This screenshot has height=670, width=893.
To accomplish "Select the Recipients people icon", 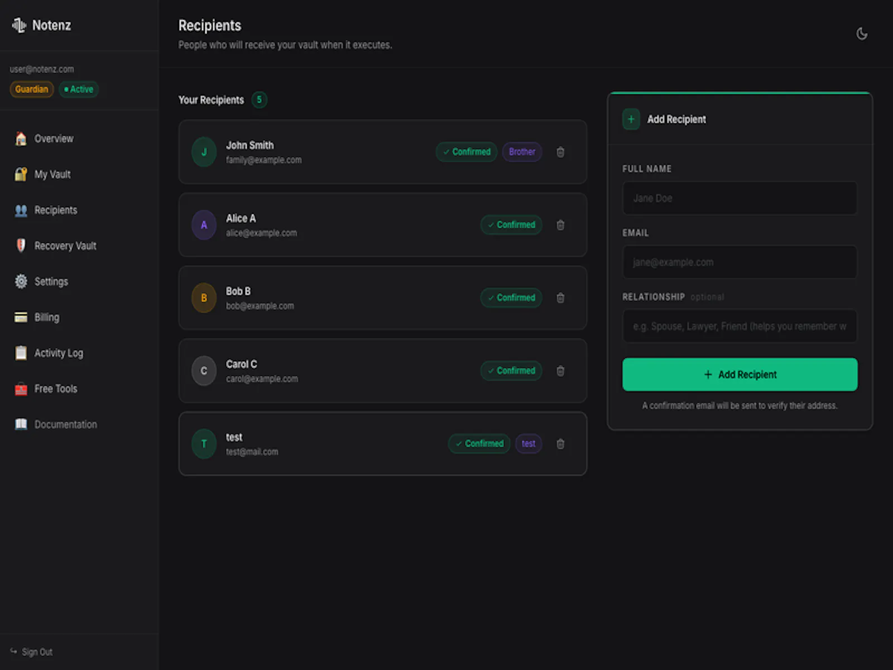I will tap(21, 210).
